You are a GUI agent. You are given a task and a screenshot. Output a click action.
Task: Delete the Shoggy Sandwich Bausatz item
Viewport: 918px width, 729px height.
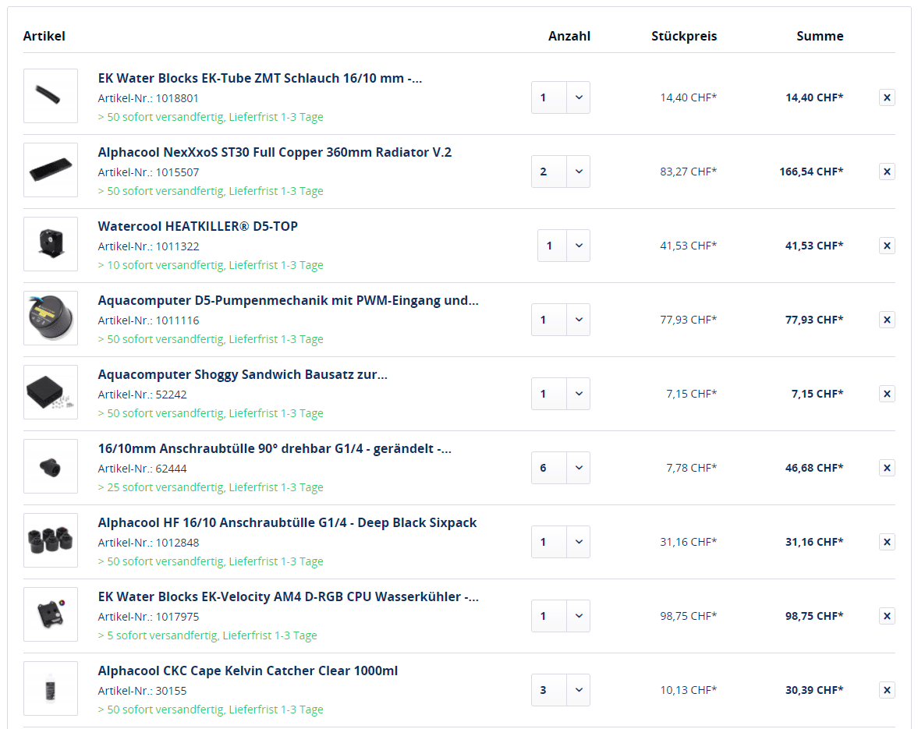pyautogui.click(x=887, y=394)
